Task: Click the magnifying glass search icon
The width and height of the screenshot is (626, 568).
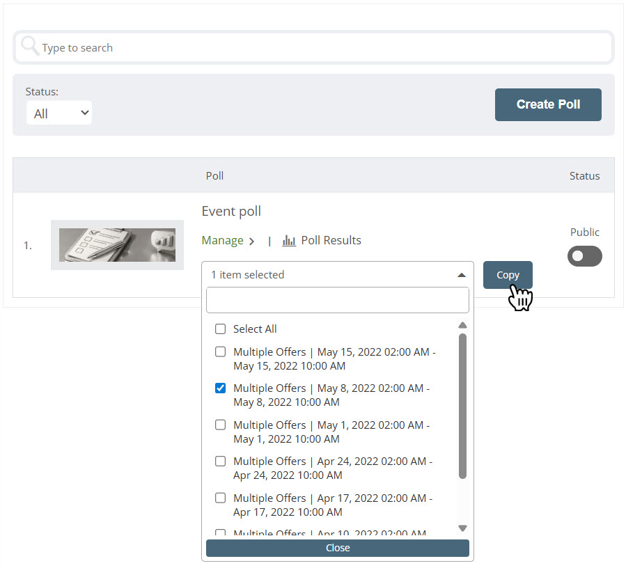Action: point(29,47)
